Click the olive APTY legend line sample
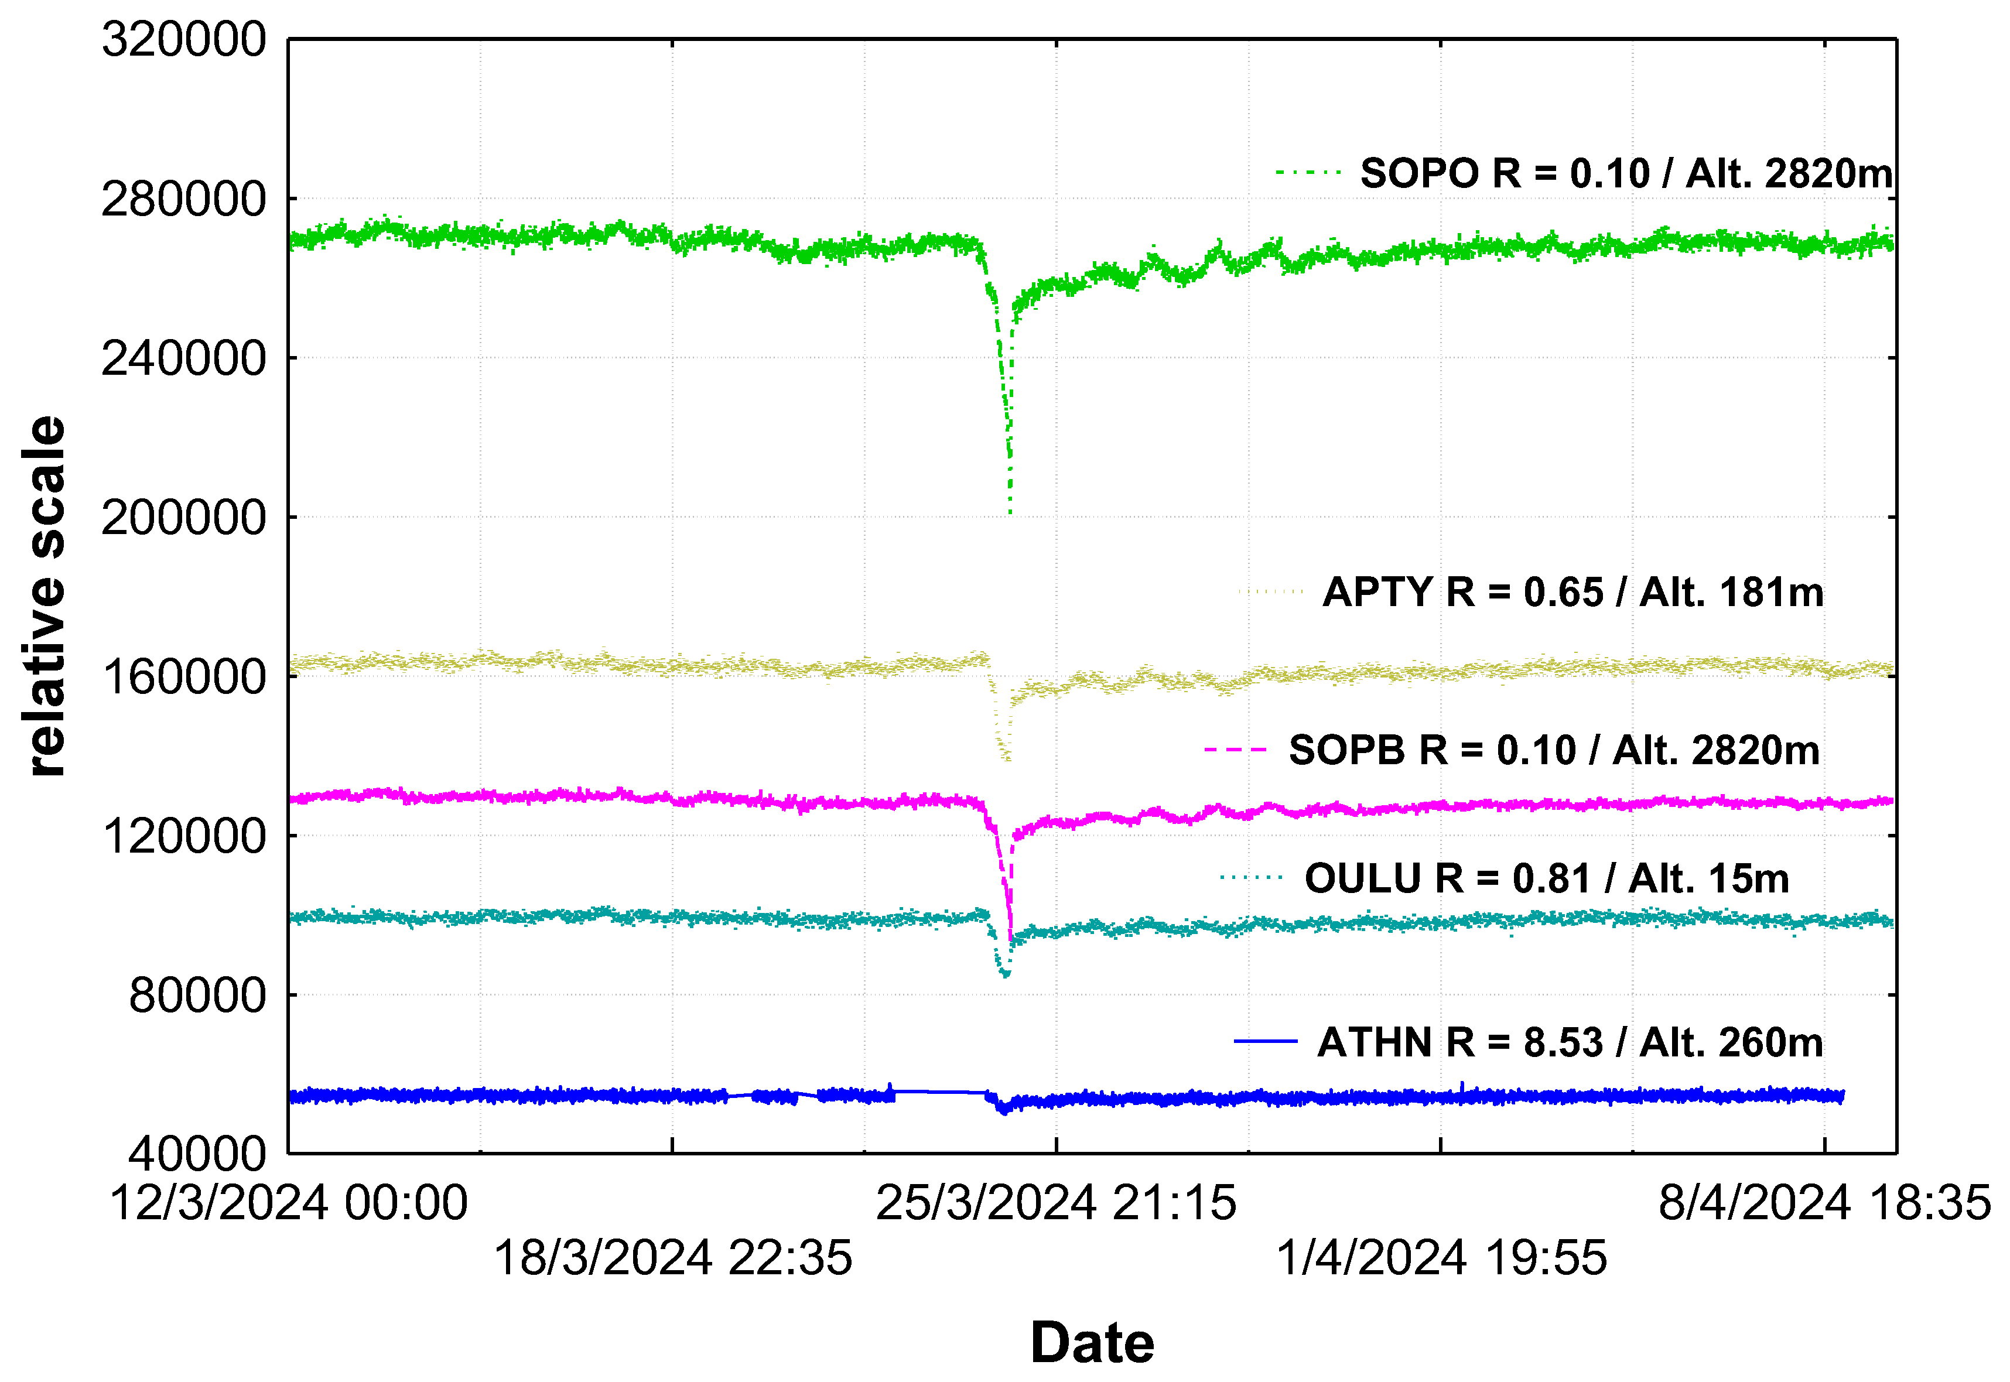2010x1382 pixels. (x=1270, y=592)
